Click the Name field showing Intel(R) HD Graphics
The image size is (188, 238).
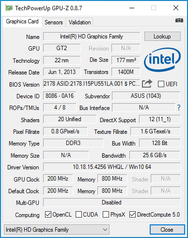point(92,37)
